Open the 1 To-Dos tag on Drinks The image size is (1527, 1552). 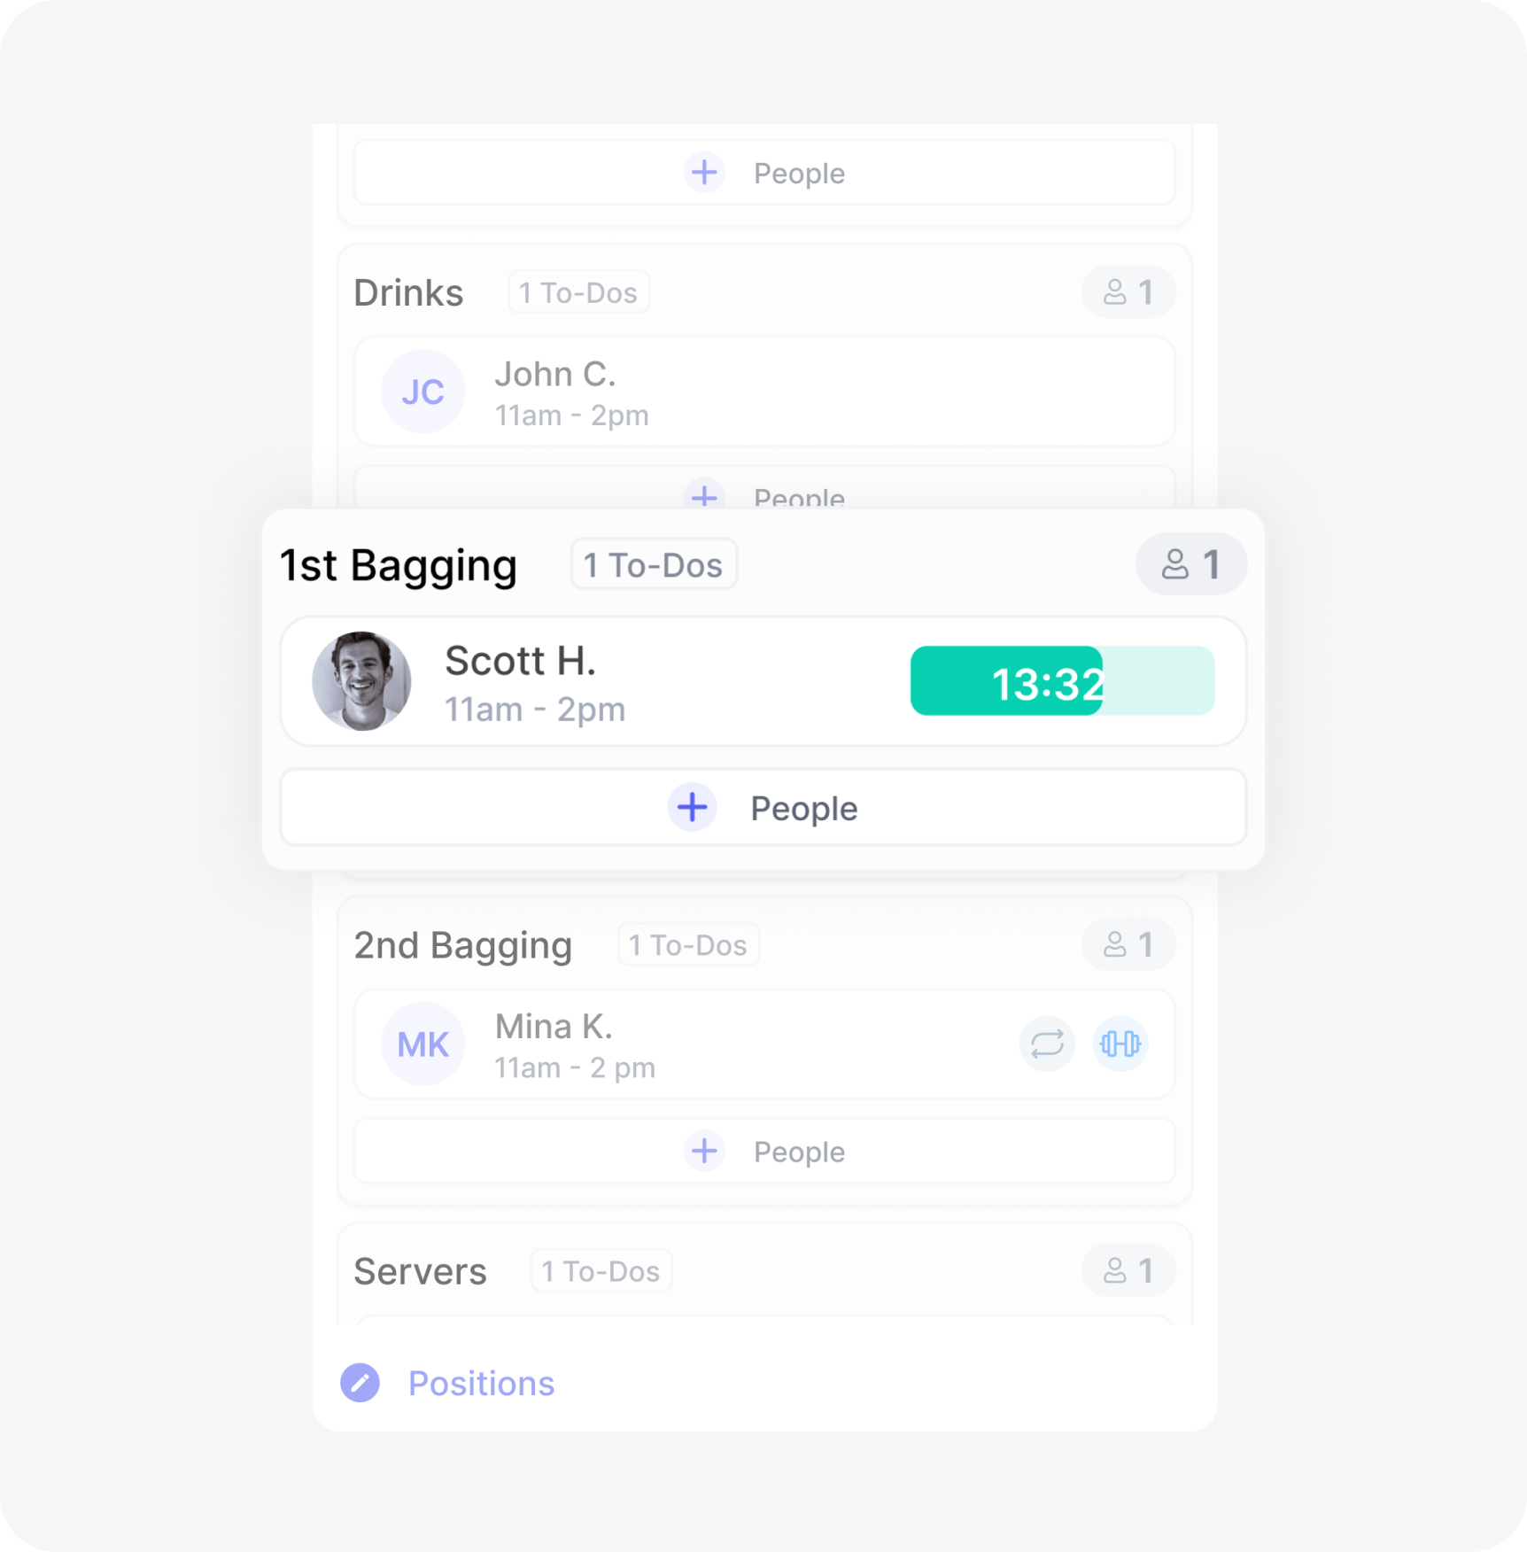tap(578, 292)
